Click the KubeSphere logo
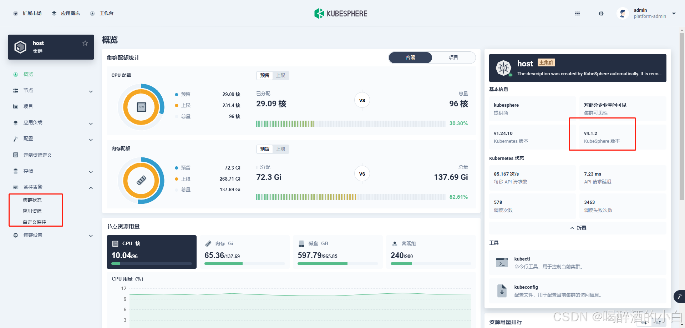 pyautogui.click(x=341, y=14)
